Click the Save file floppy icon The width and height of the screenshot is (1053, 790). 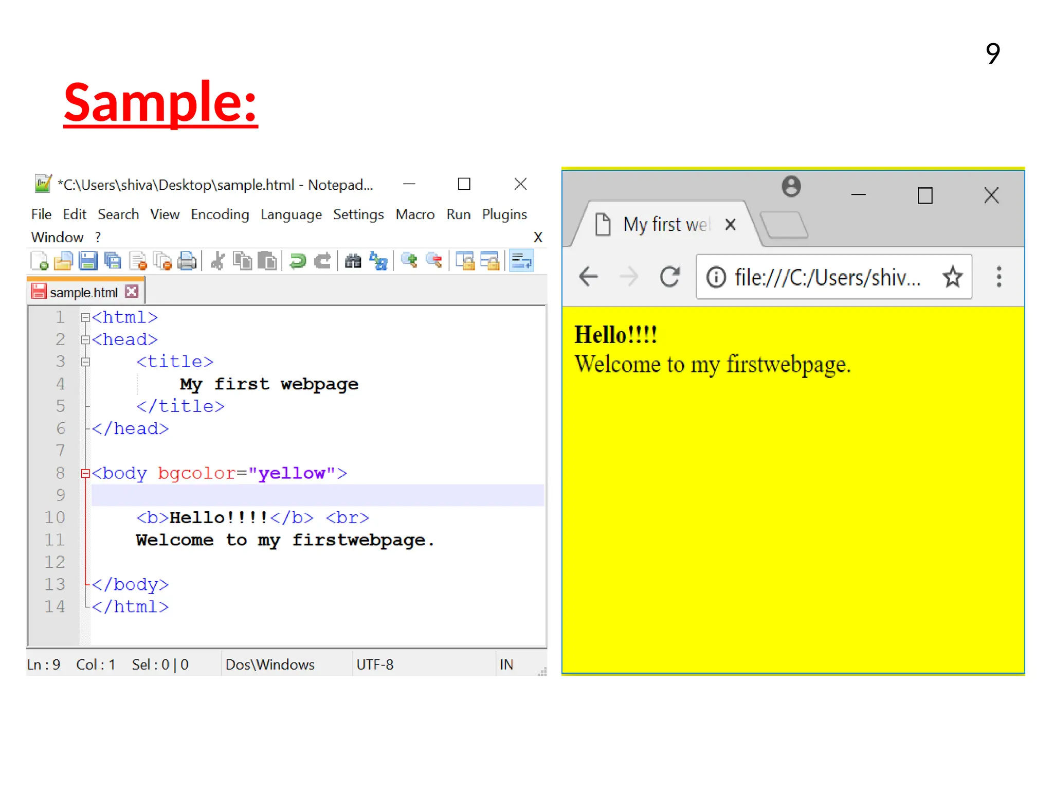tap(88, 261)
